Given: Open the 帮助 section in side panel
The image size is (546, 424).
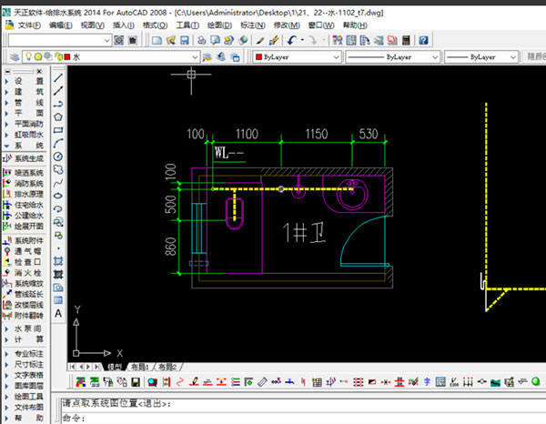Looking at the screenshot, I should pos(27,417).
